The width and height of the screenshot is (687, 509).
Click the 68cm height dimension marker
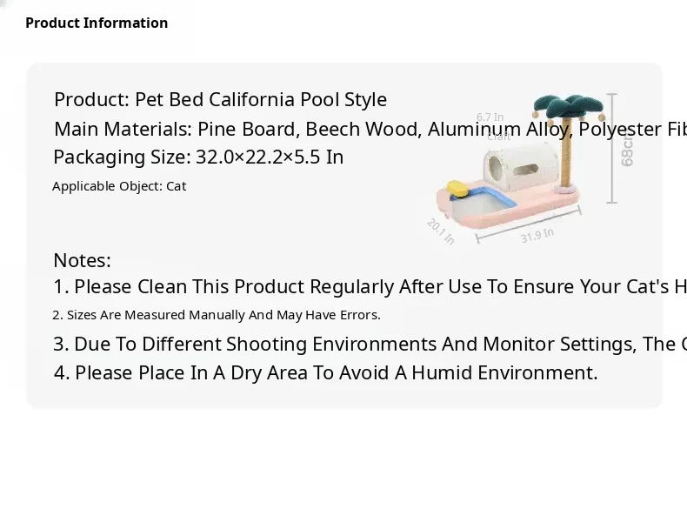pyautogui.click(x=626, y=150)
